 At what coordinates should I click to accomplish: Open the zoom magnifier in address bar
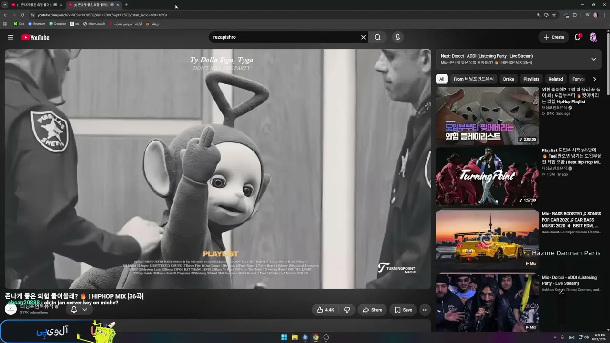539,15
